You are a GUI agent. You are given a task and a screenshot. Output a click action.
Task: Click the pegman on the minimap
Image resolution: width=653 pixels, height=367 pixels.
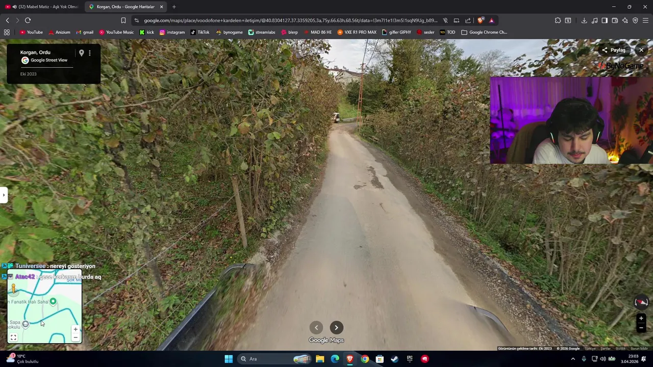click(x=14, y=289)
